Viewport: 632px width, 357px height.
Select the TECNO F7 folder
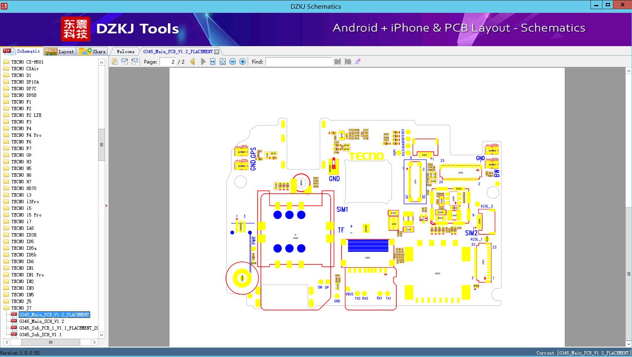point(21,148)
